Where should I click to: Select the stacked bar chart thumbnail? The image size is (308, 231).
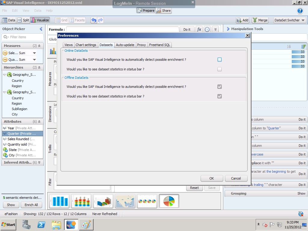click(81, 201)
